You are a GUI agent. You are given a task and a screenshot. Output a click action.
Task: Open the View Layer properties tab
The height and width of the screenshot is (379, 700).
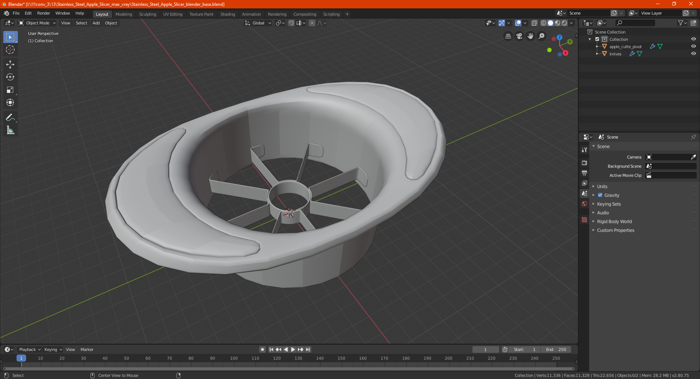point(584,183)
